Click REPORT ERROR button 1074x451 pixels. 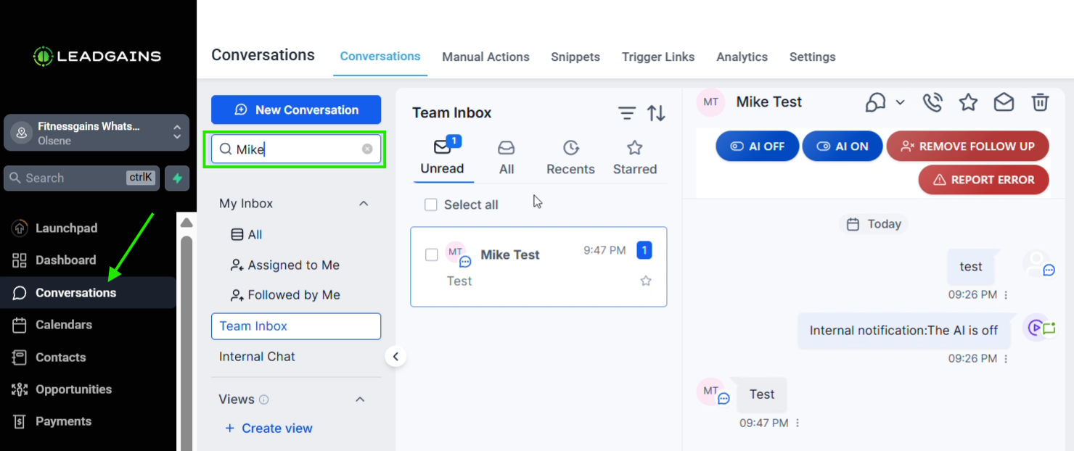(983, 180)
